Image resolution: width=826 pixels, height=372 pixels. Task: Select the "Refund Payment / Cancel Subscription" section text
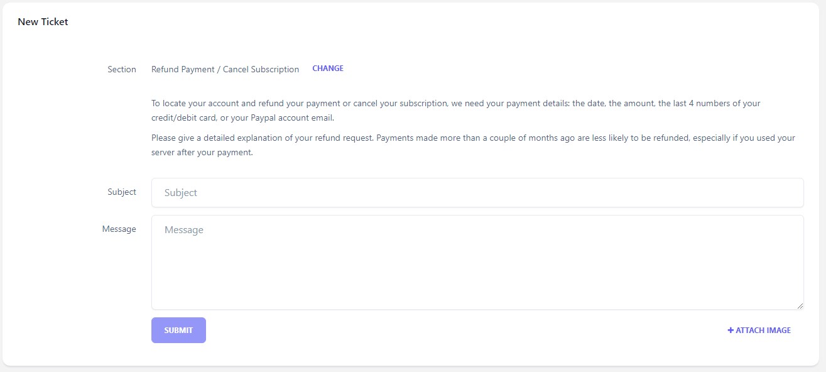pos(225,70)
